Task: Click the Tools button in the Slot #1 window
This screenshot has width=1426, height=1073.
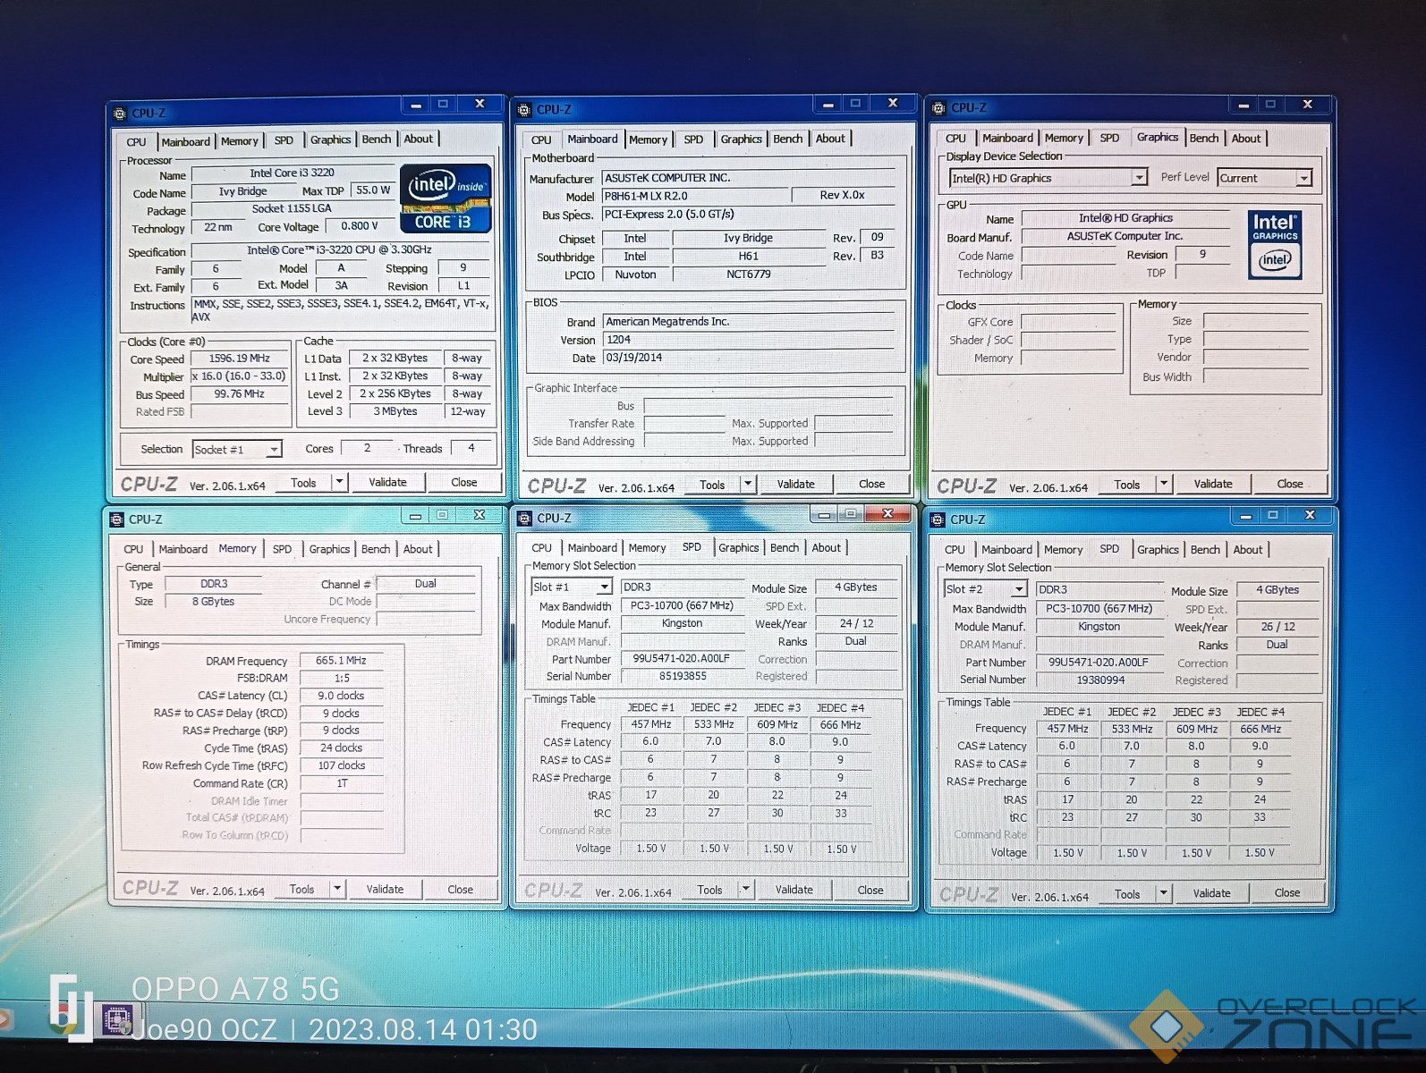Action: pyautogui.click(x=709, y=890)
